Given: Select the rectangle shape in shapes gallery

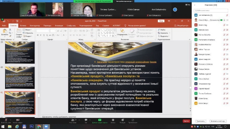Looking at the screenshot, I should click(107, 30).
